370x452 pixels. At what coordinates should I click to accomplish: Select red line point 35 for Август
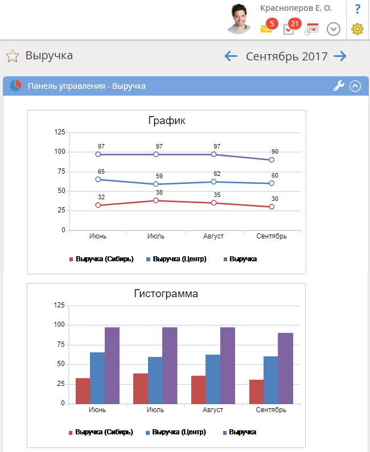(213, 203)
